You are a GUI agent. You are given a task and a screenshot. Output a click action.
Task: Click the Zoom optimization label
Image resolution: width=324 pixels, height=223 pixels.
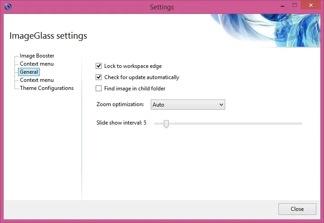(x=120, y=104)
